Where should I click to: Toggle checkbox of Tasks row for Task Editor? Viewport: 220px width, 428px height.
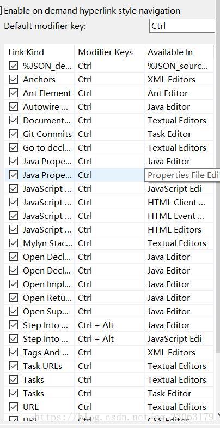[x=14, y=393]
